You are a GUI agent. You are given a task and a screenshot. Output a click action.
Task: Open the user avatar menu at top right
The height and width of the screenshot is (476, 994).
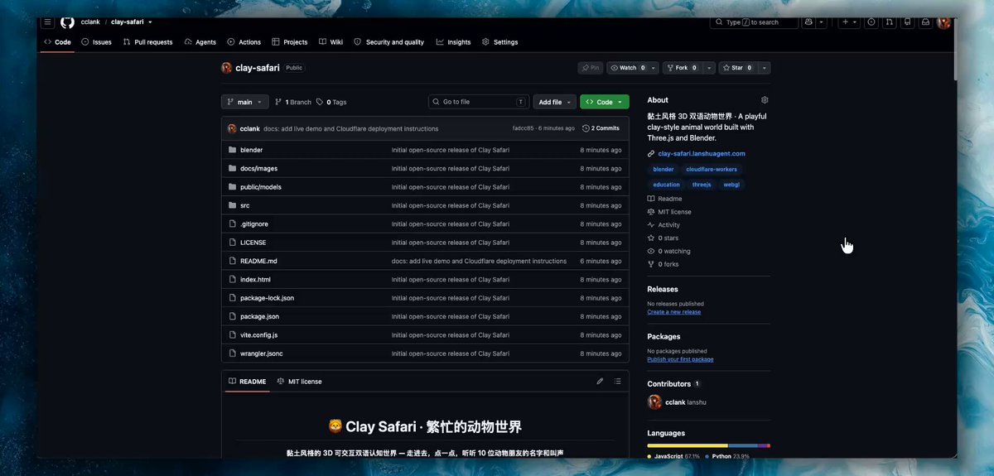[x=943, y=22]
